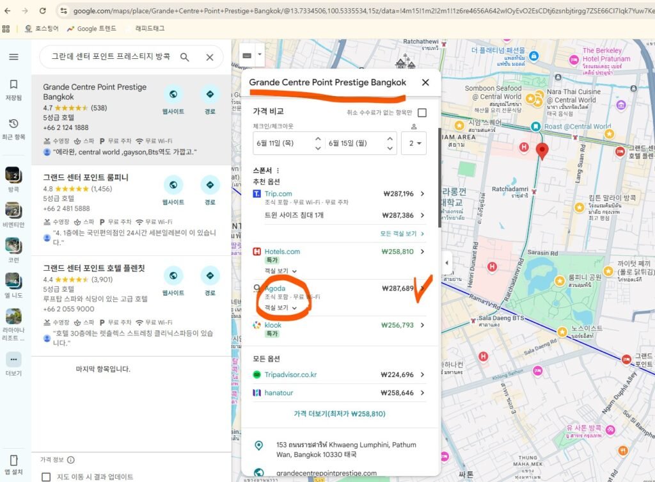The image size is (655, 482).
Task: Open keyboard input options dropdown arrow
Action: pos(260,54)
